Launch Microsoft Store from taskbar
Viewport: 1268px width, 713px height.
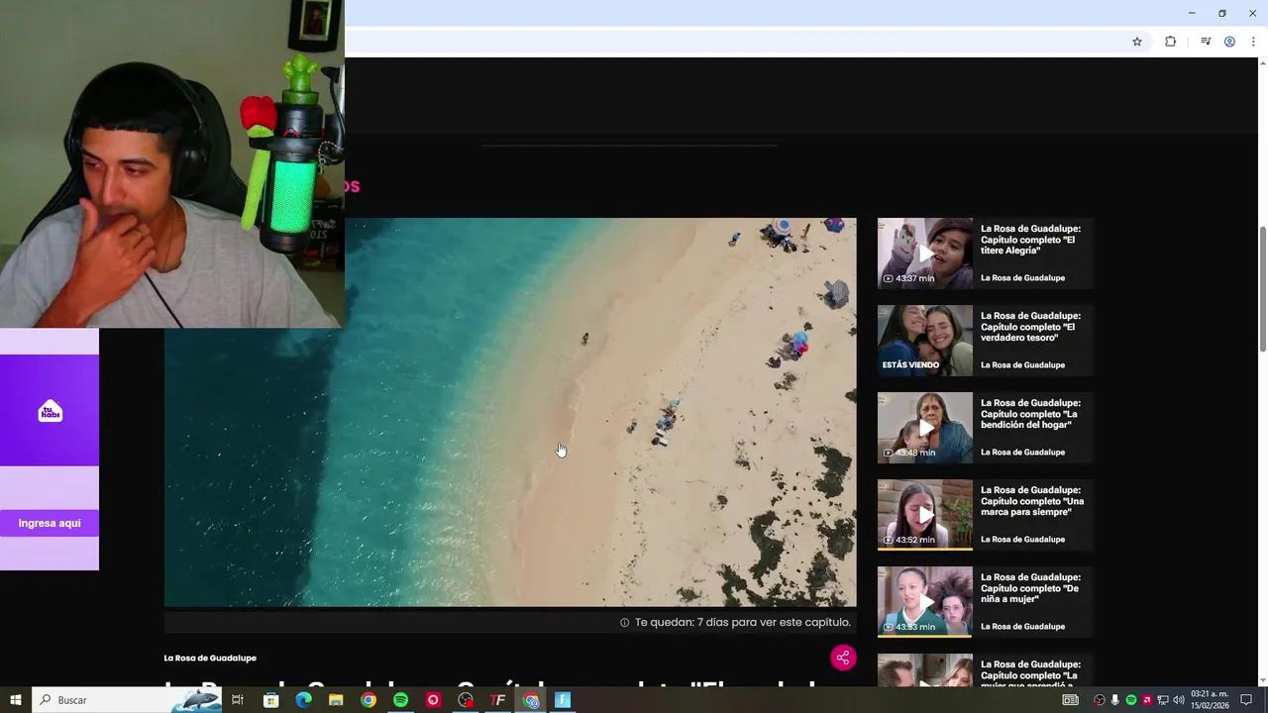270,700
